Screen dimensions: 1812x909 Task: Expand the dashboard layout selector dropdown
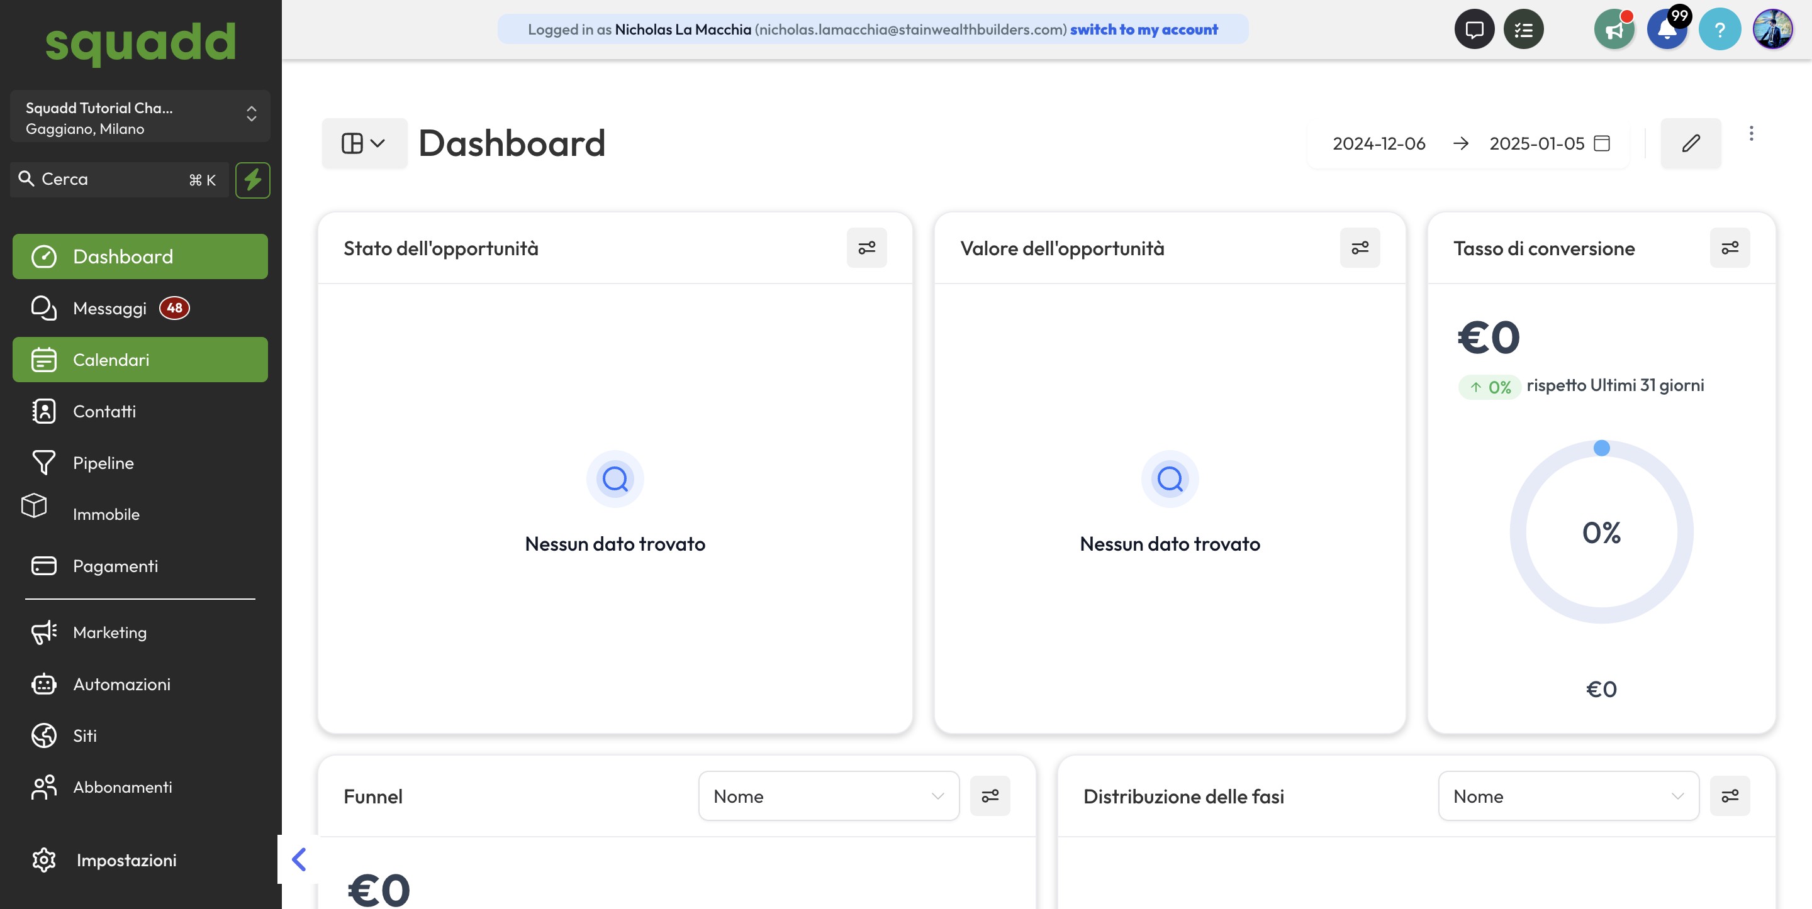pos(364,143)
